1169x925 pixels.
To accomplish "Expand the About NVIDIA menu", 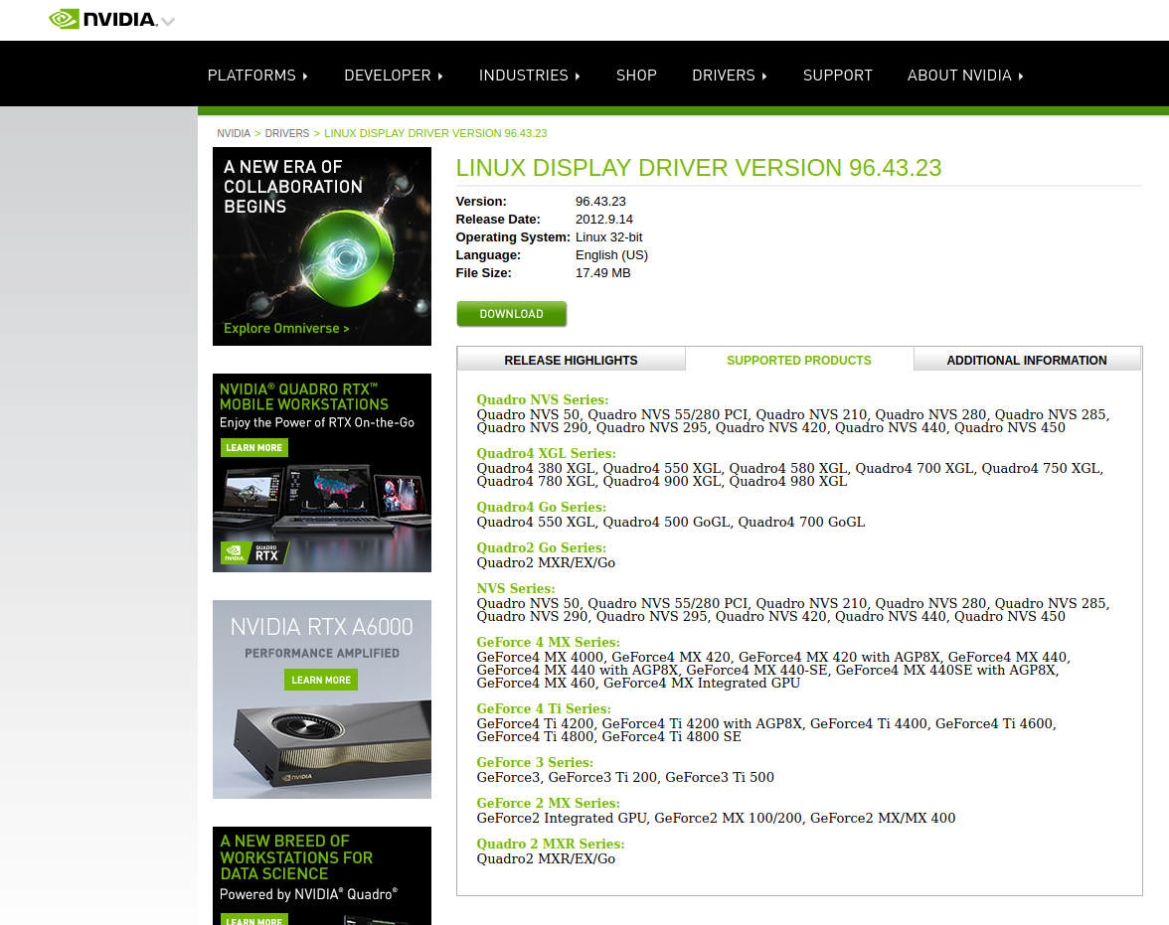I will point(965,76).
